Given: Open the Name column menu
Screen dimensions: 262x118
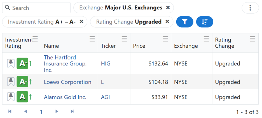Looking at the screenshot, I should (x=92, y=39).
